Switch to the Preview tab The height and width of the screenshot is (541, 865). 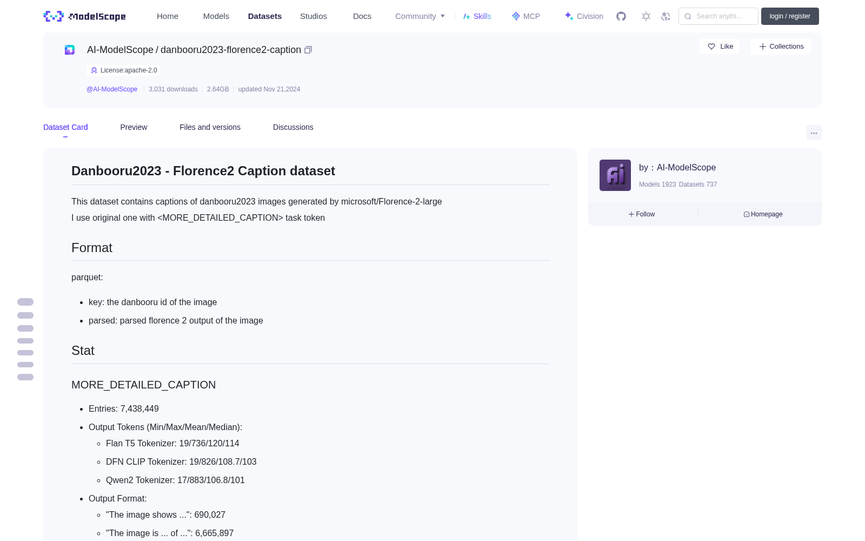point(134,127)
